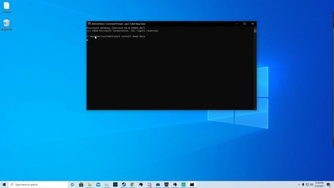Open File Explorer from the taskbar
334x188 pixels.
90,184
